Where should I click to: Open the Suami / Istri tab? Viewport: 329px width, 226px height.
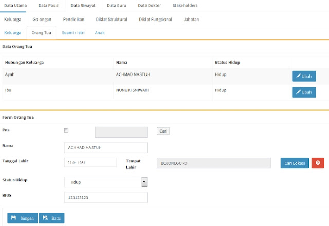pyautogui.click(x=73, y=33)
